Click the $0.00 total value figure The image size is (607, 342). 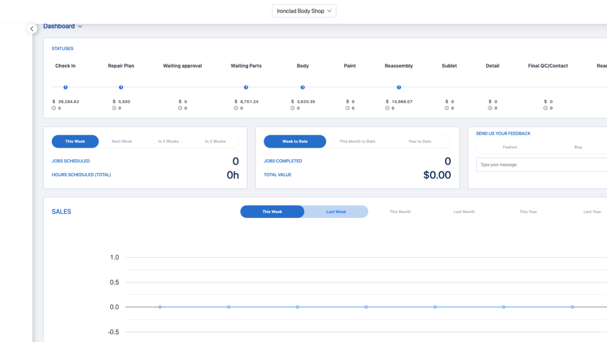437,175
